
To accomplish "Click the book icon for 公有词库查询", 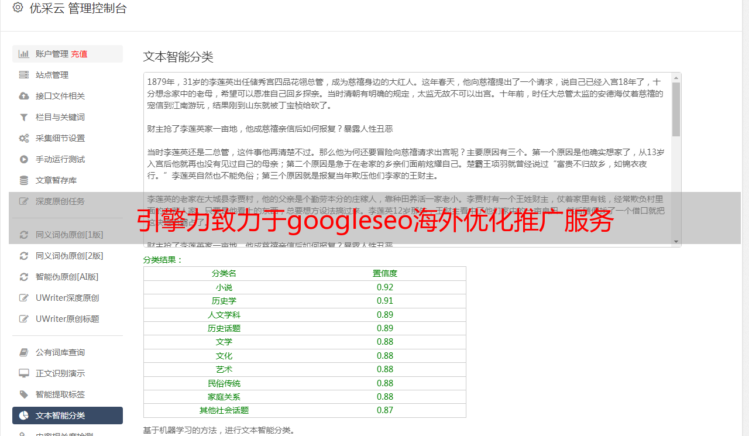I will (x=24, y=352).
